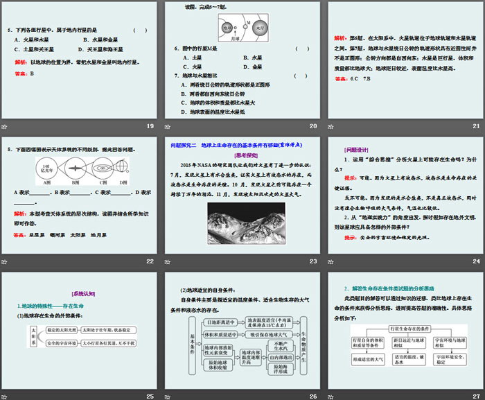Click animation star icon under slide 21
The image size is (485, 400).
coord(330,127)
